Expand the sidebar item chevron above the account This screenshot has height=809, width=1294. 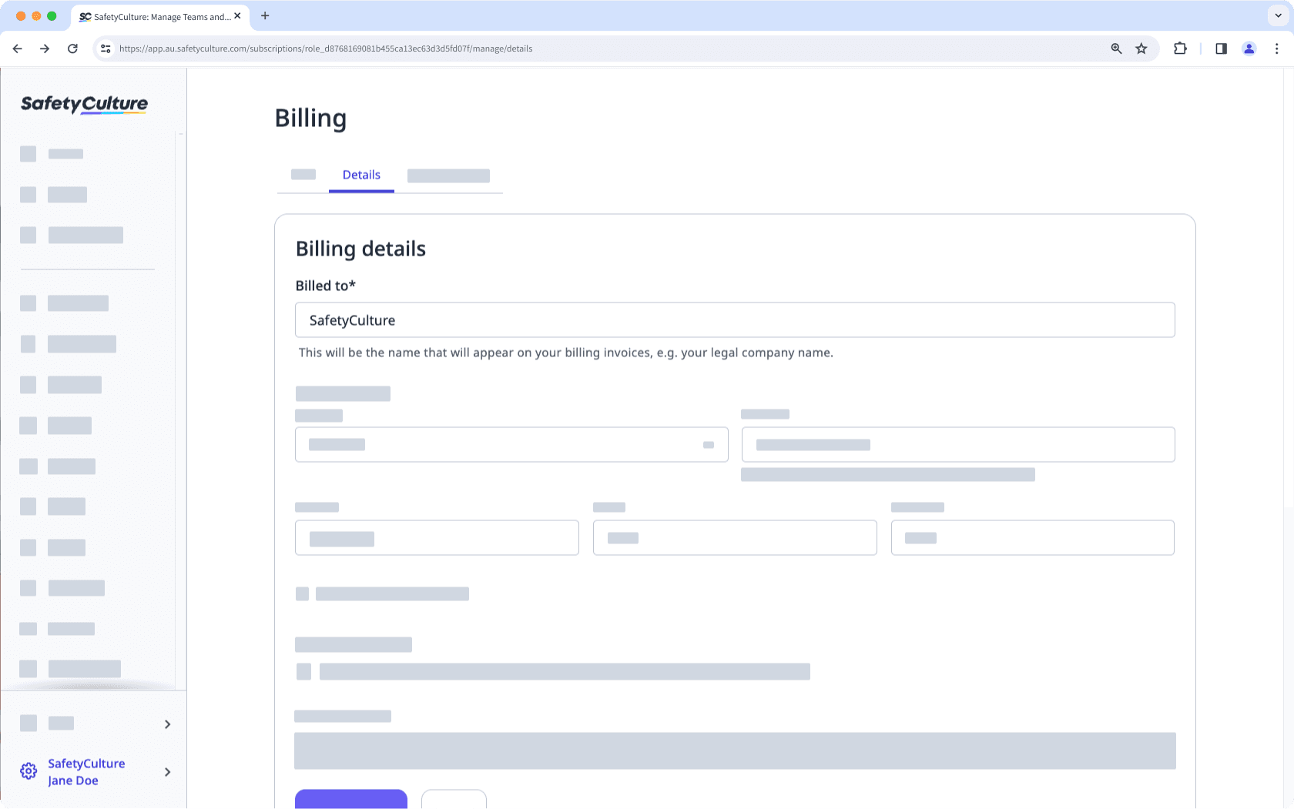(167, 724)
